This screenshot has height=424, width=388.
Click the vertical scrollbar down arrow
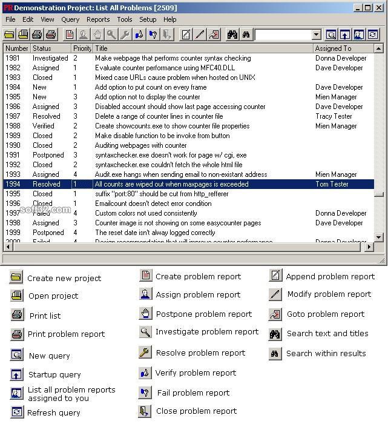point(379,237)
